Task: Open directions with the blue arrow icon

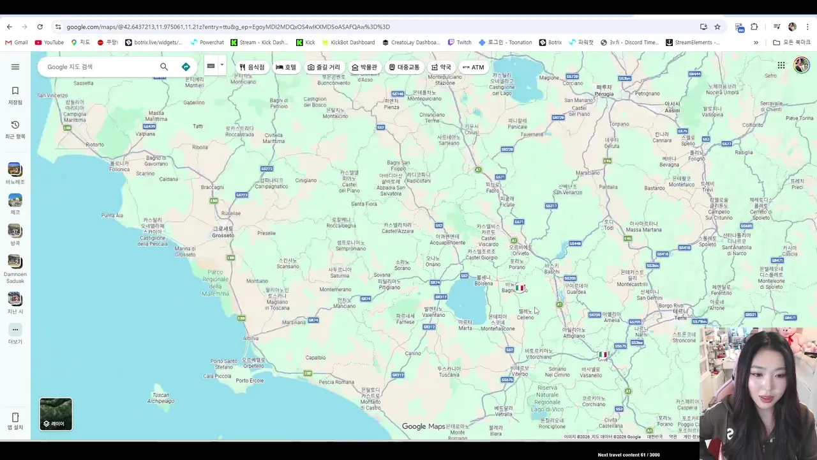Action: click(186, 66)
